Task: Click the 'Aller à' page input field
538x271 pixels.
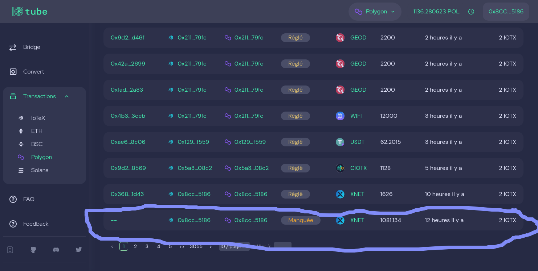Action: pyautogui.click(x=282, y=246)
